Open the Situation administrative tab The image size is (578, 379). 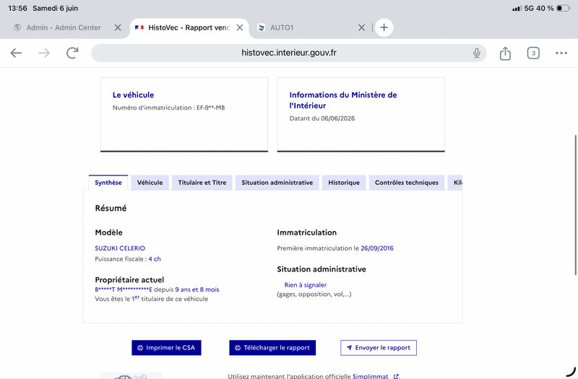[277, 183]
